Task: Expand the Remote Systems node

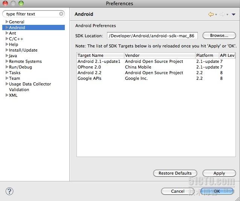Action: click(7, 61)
